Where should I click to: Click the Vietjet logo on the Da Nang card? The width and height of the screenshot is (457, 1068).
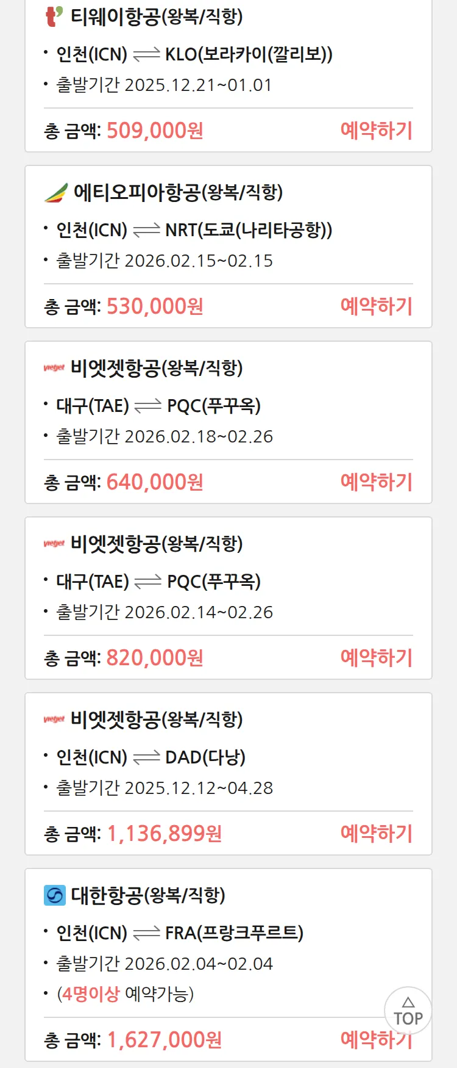pyautogui.click(x=54, y=720)
